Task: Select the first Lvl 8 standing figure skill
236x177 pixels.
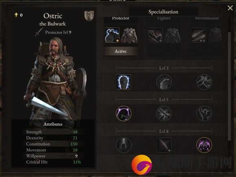Action: [124, 145]
